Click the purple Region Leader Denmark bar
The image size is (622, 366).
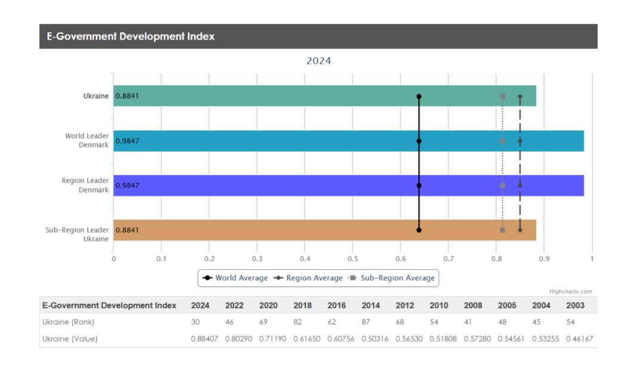coord(268,186)
